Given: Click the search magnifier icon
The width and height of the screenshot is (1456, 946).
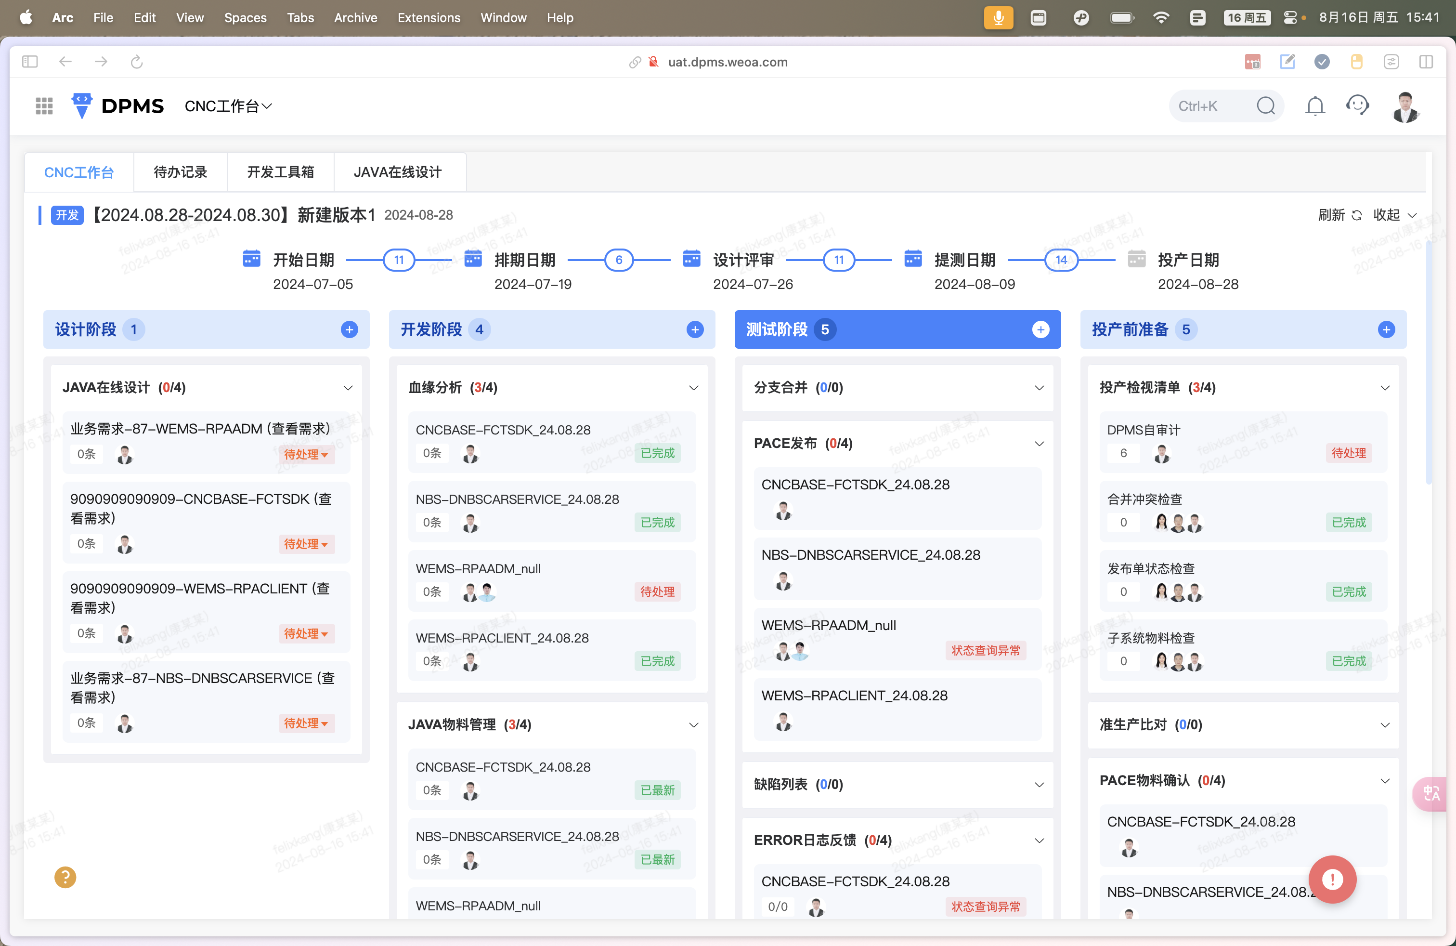Looking at the screenshot, I should tap(1266, 106).
